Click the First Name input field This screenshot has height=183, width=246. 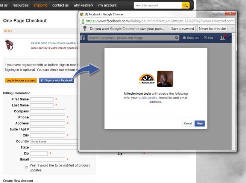(x=42, y=99)
